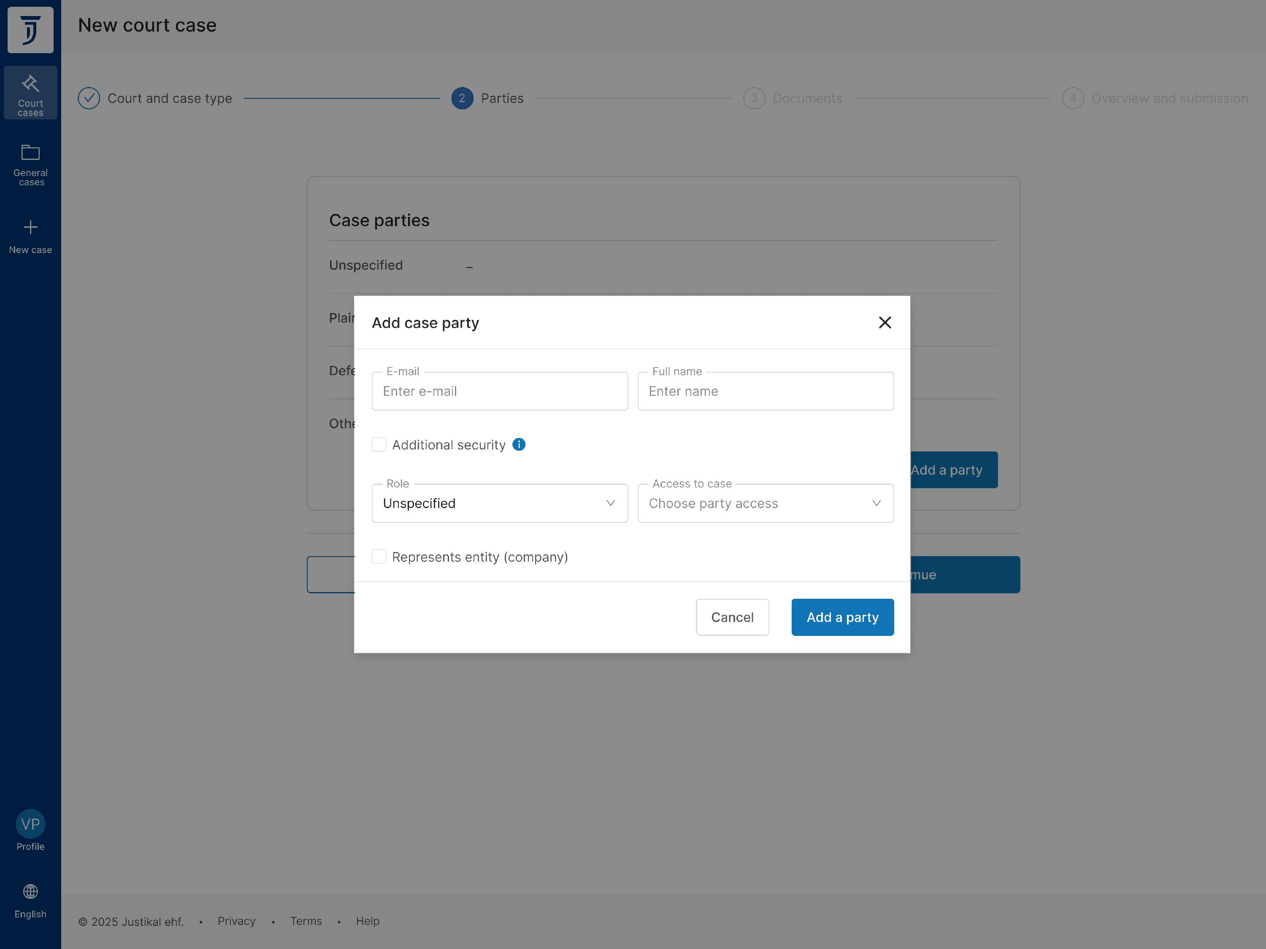Check Represents entity (company) box
The width and height of the screenshot is (1266, 949).
[379, 557]
